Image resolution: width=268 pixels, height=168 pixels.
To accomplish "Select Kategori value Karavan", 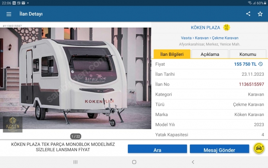I will point(256,94).
